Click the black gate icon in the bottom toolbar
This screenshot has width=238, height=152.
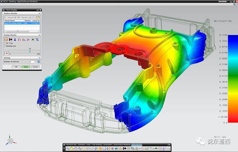click(125, 148)
